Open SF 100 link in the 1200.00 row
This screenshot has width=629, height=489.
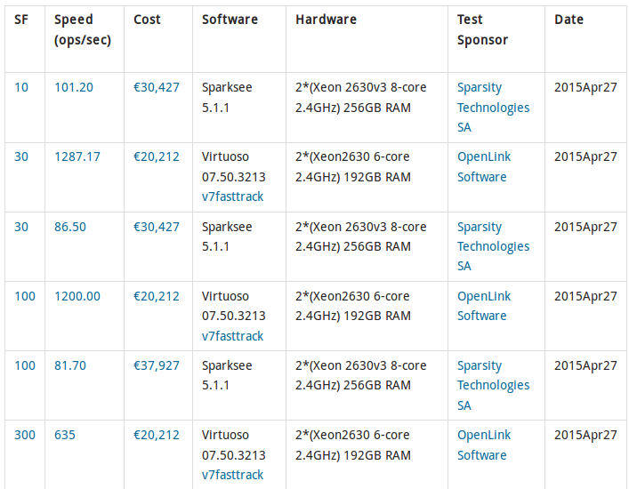[x=25, y=296]
